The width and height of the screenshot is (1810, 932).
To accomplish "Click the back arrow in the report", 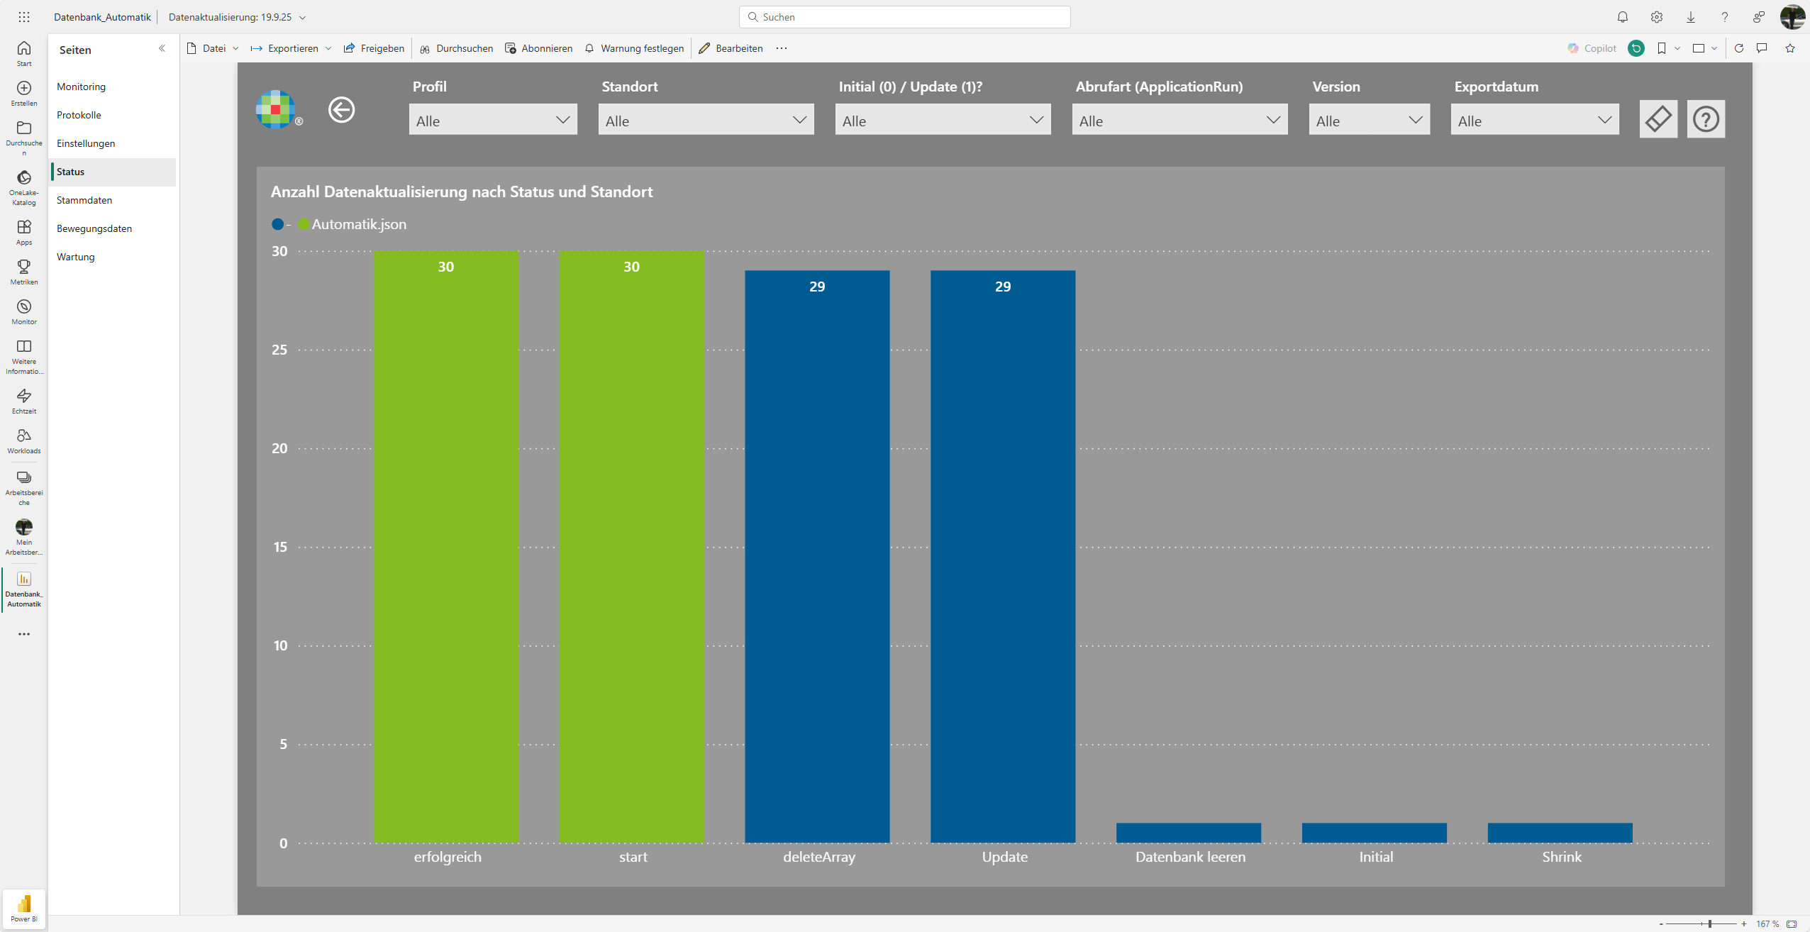I will (342, 110).
